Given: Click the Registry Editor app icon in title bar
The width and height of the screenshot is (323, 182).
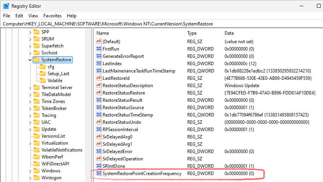Looking at the screenshot, I should click(x=6, y=6).
